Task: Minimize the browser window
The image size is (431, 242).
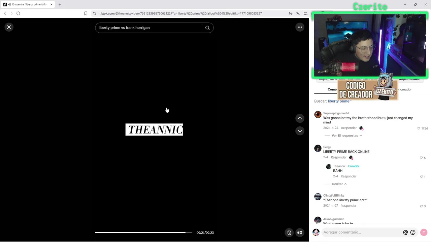Action: coord(405,4)
